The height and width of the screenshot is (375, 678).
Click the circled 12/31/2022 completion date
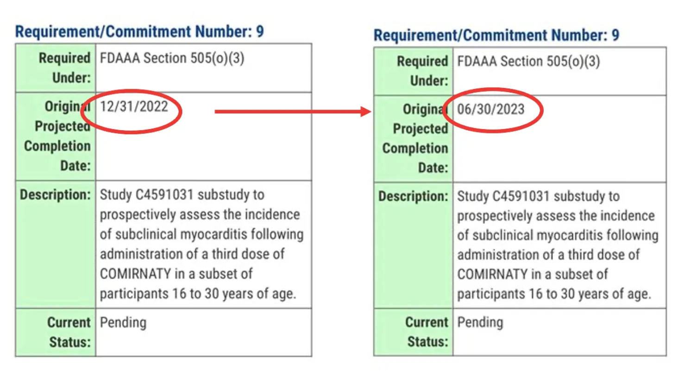(134, 107)
